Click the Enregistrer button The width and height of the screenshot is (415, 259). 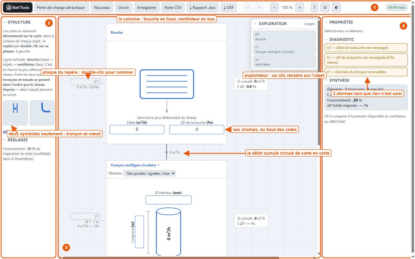(147, 7)
